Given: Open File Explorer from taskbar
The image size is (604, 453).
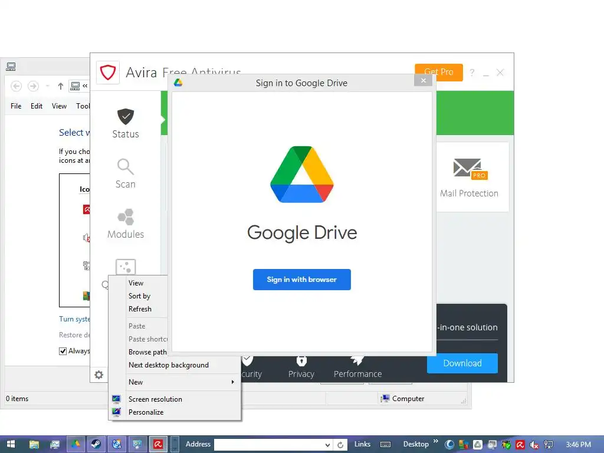Looking at the screenshot, I should click(34, 444).
